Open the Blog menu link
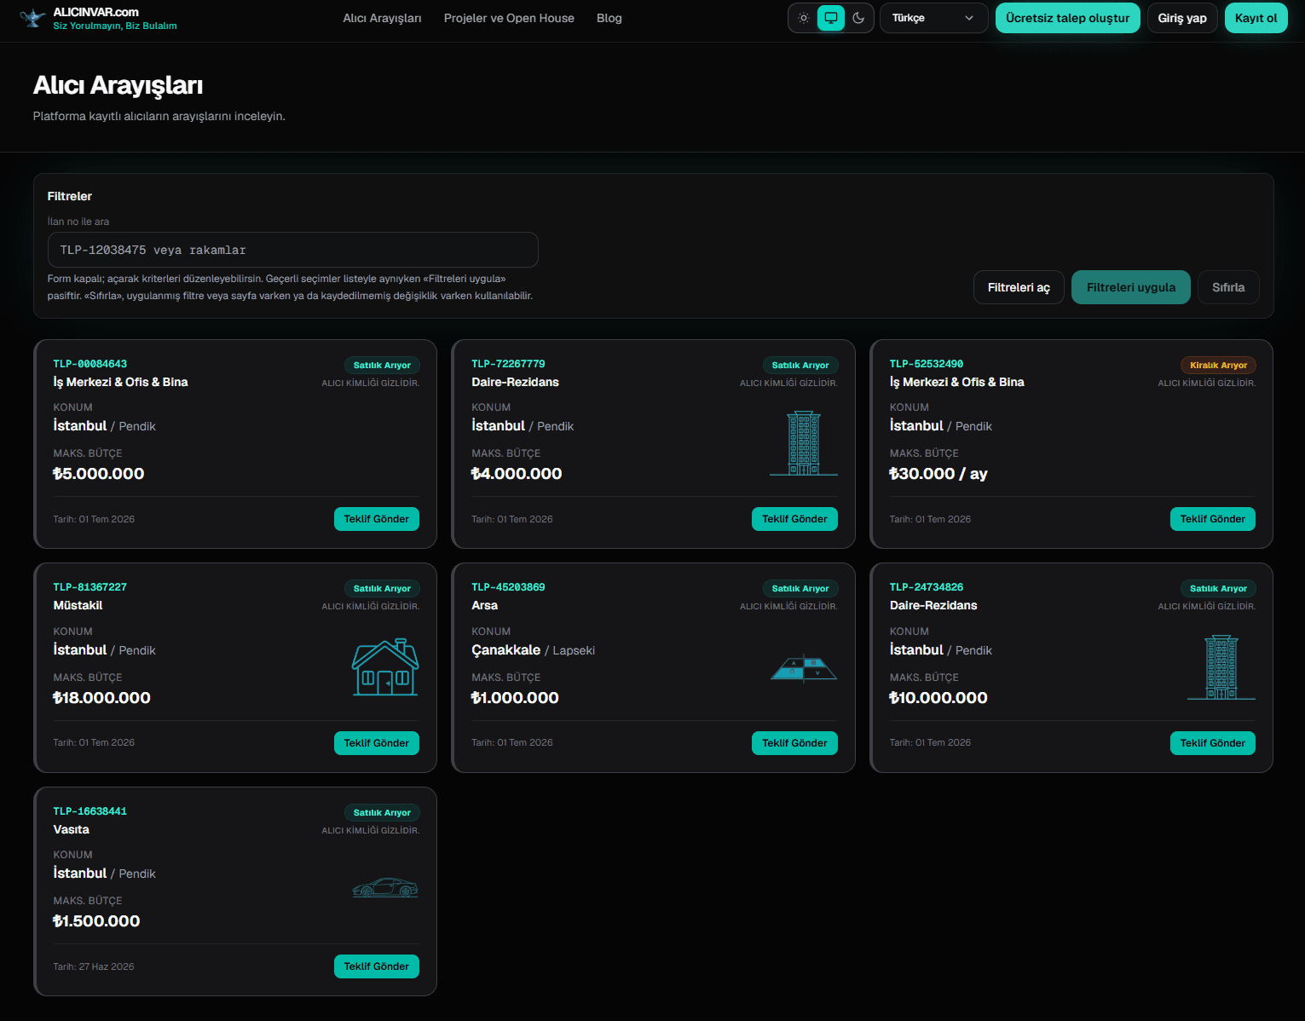This screenshot has height=1021, width=1305. 609,18
